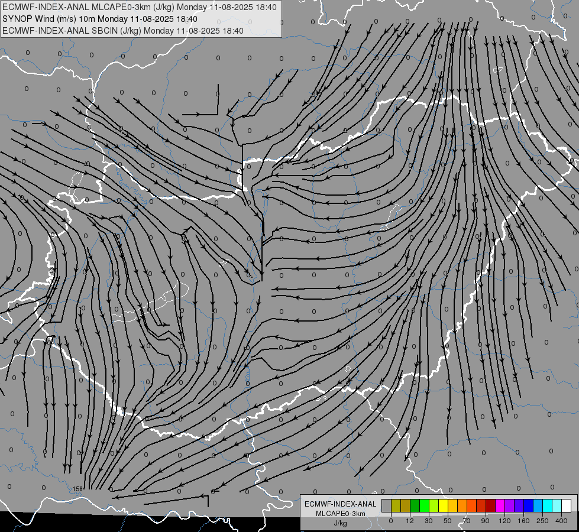
Task: Select the dark green legend swatch
Action: point(415,505)
